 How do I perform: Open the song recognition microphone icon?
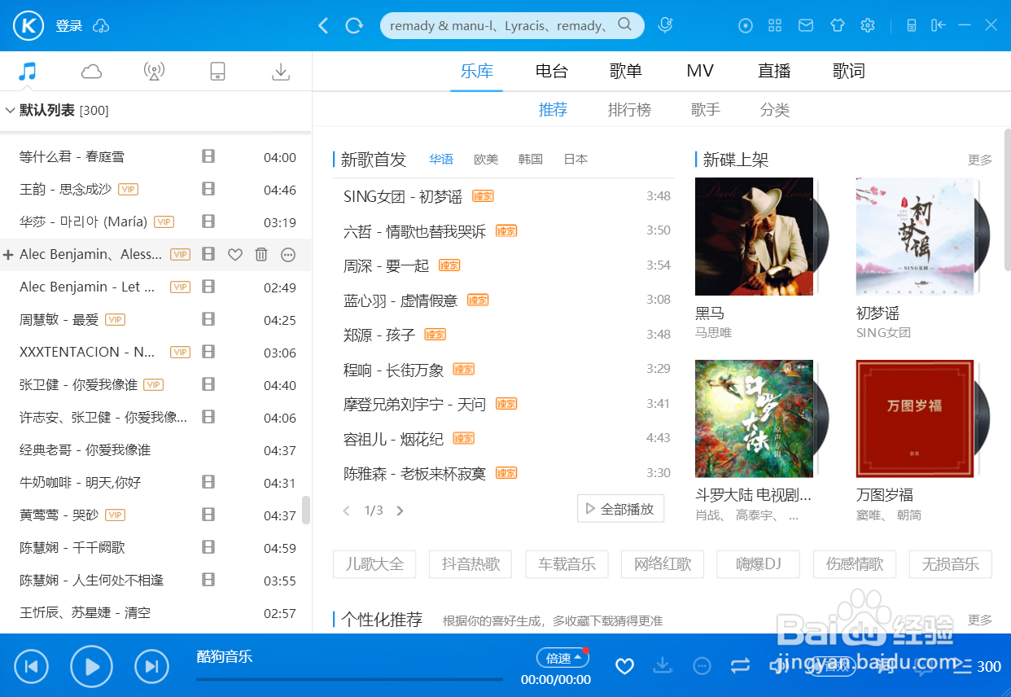click(666, 25)
